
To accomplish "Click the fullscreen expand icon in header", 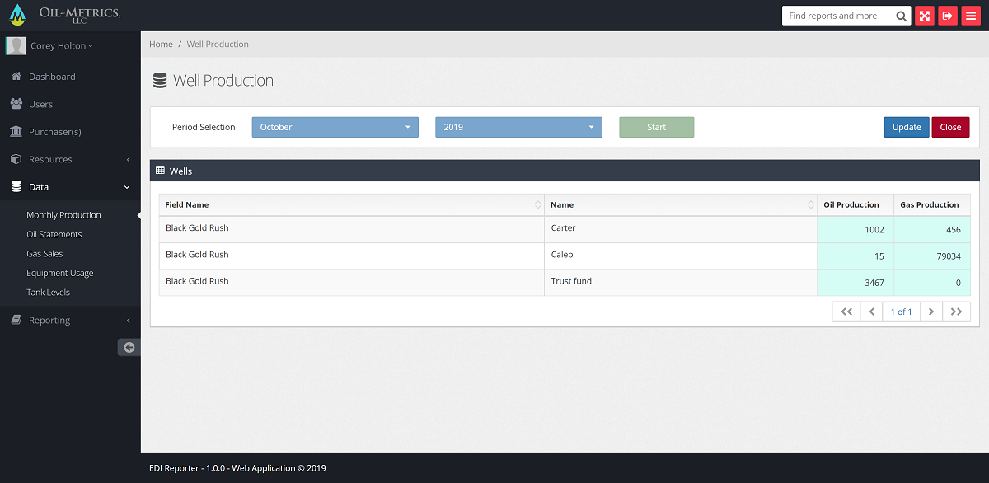I will (925, 16).
